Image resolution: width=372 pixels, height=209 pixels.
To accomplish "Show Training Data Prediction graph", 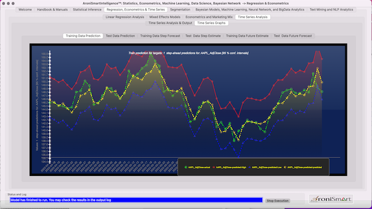I will [83, 36].
